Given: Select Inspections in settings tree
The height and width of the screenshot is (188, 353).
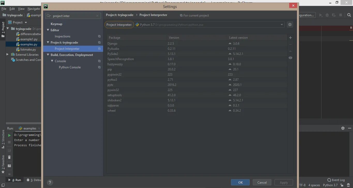Looking at the screenshot, I should click(x=63, y=36).
